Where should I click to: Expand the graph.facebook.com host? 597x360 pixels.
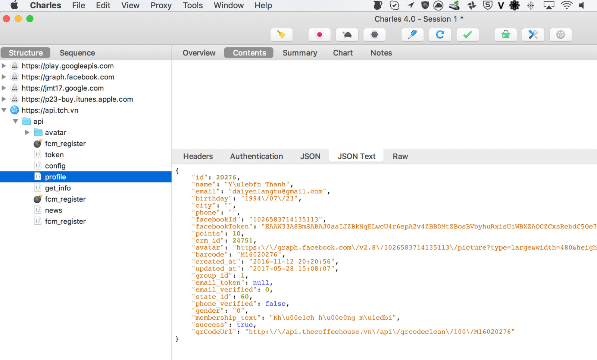[4, 77]
